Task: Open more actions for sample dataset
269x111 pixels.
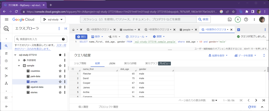Action: (65, 66)
